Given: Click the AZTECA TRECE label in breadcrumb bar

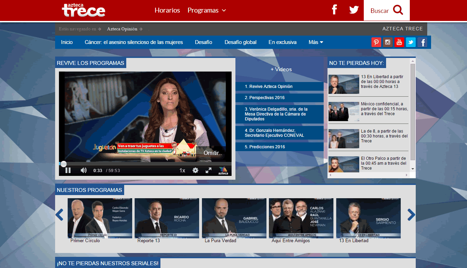Looking at the screenshot, I should point(402,29).
